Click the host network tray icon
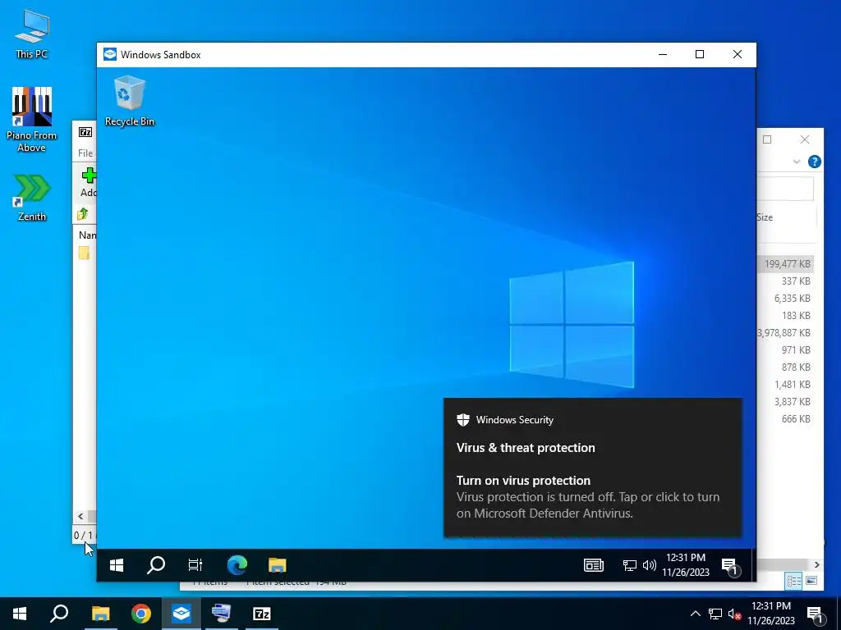This screenshot has height=630, width=841. pos(715,614)
